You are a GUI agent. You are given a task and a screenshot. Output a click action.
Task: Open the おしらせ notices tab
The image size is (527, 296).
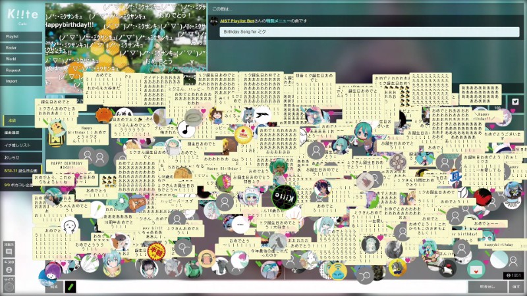pos(21,157)
